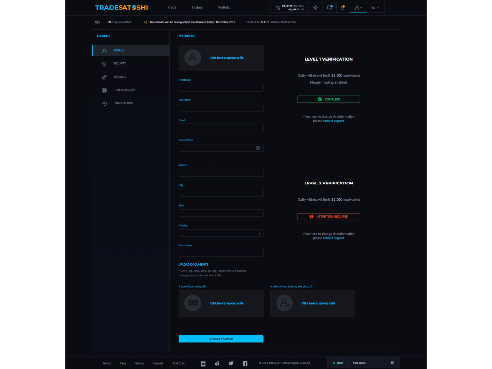Screen dimensions: 492x369
Task: Click the Level 1 Complete status badge
Action: tap(329, 99)
